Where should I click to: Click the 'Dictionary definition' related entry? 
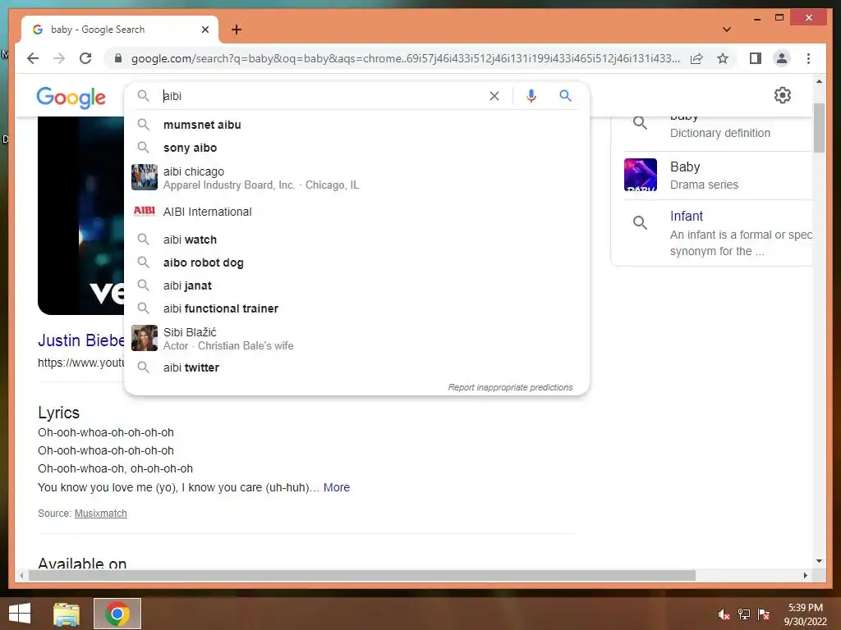coord(719,133)
